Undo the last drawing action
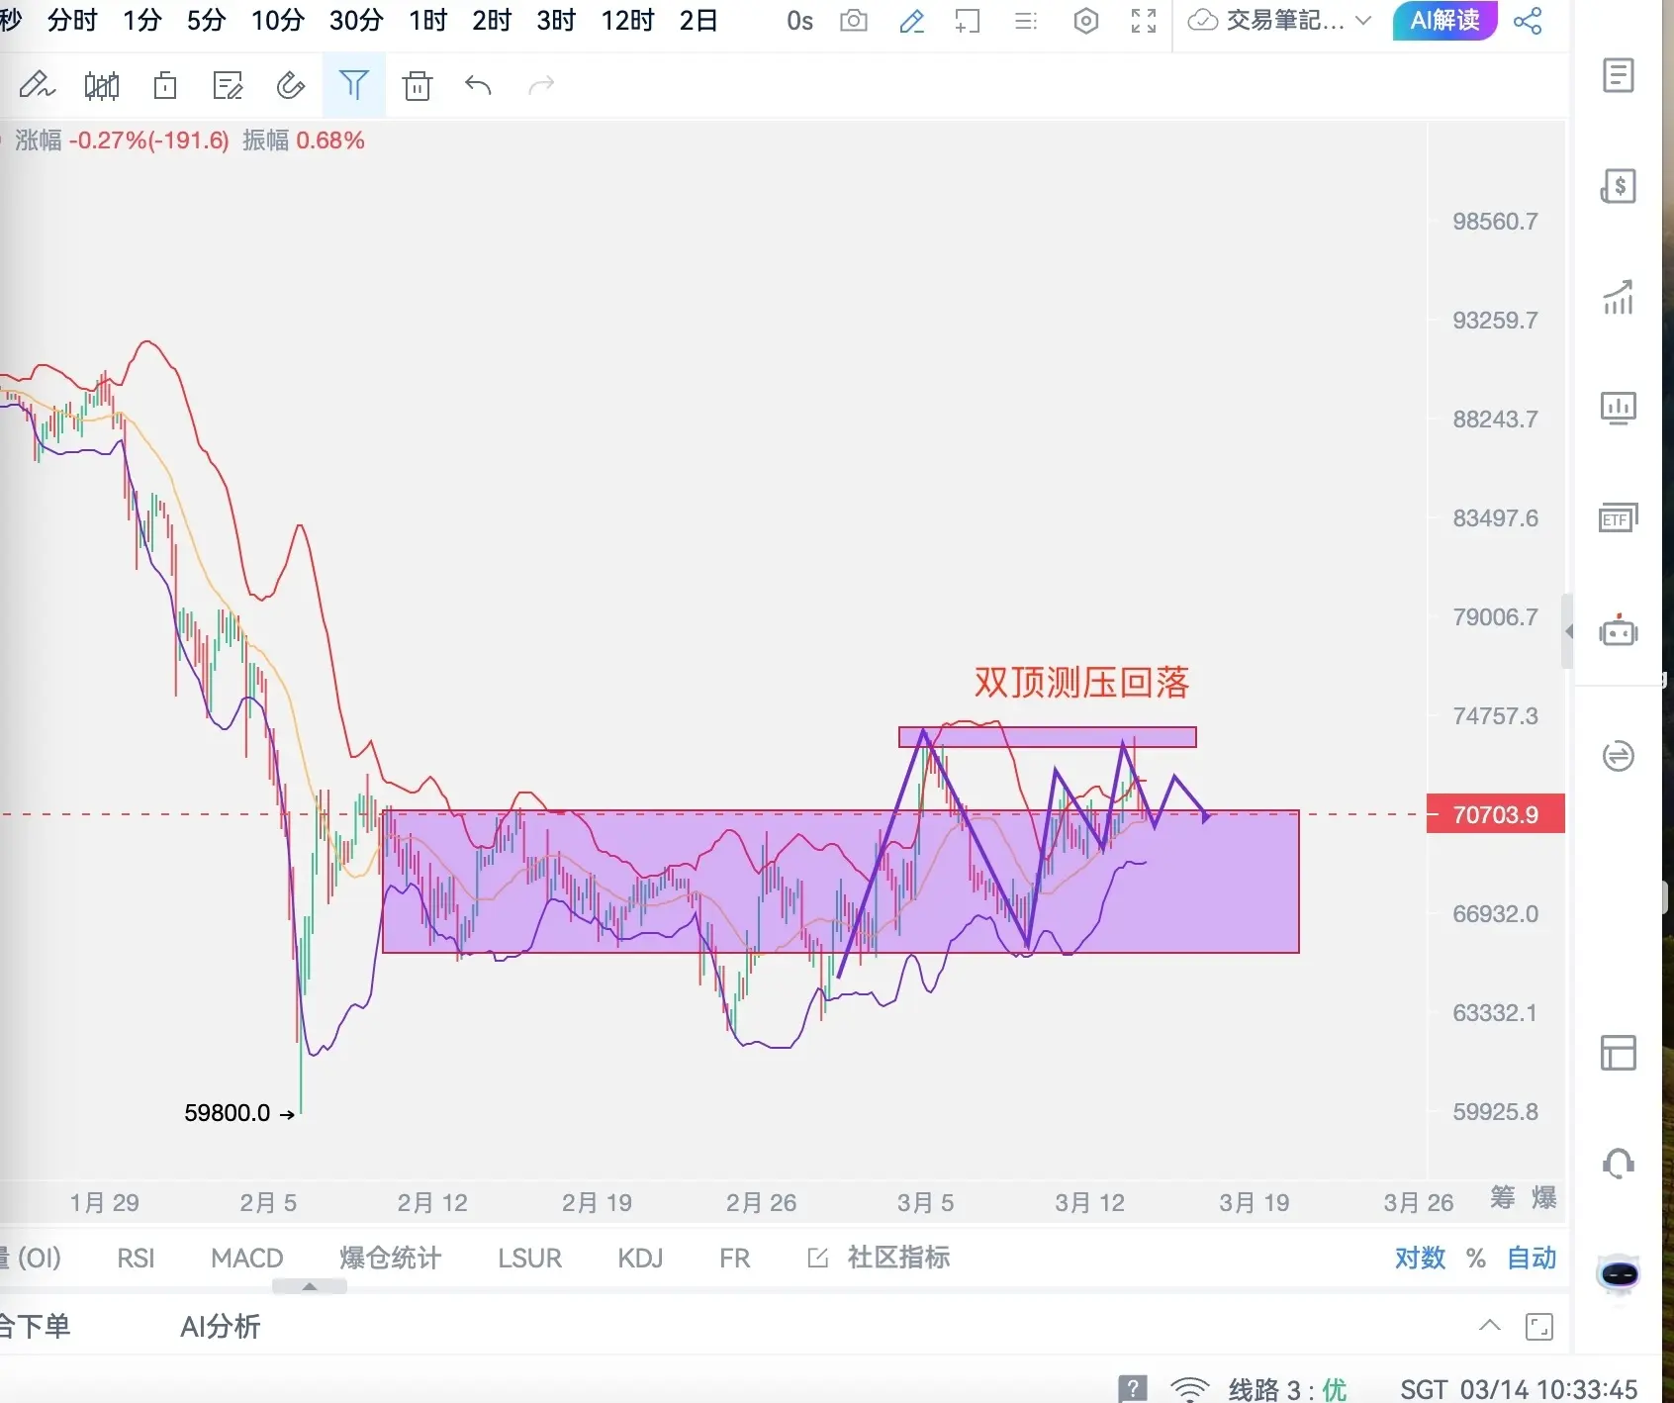1674x1403 pixels. (478, 86)
